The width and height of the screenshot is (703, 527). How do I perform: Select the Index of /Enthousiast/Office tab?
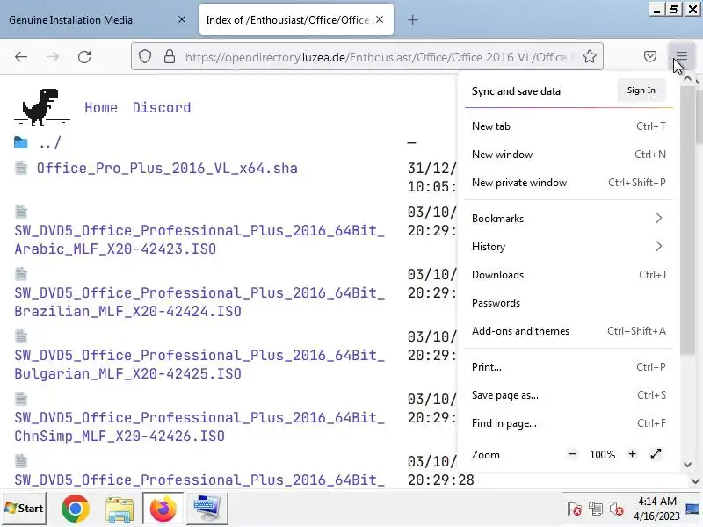[x=296, y=19]
